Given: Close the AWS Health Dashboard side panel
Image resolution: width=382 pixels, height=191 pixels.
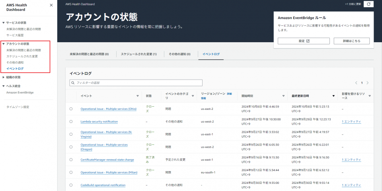Looking at the screenshot, I should pyautogui.click(x=51, y=5).
